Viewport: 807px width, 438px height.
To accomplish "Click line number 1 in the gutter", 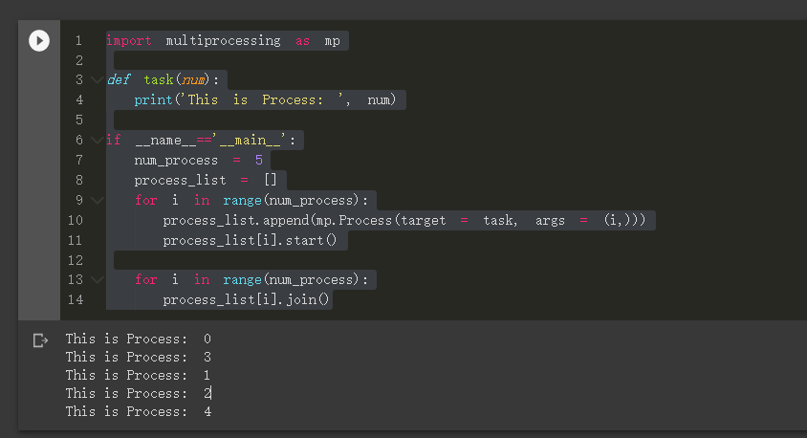I will pos(78,41).
